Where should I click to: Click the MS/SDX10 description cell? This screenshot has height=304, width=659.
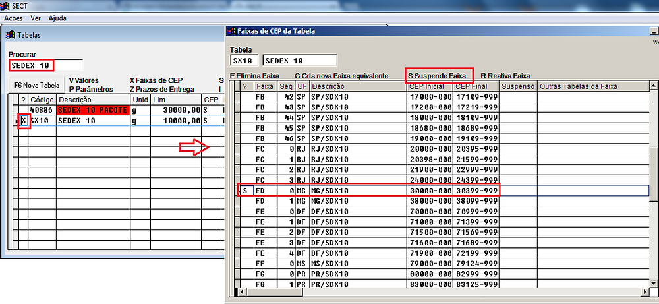click(358, 264)
